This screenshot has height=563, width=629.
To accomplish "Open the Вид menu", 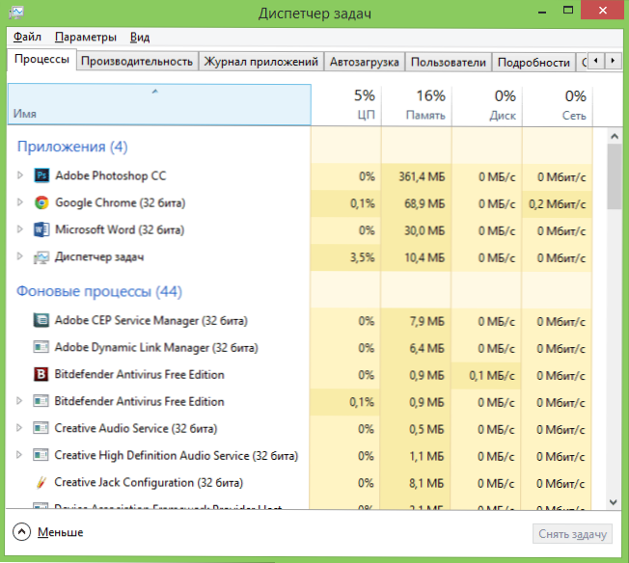I will pos(140,37).
